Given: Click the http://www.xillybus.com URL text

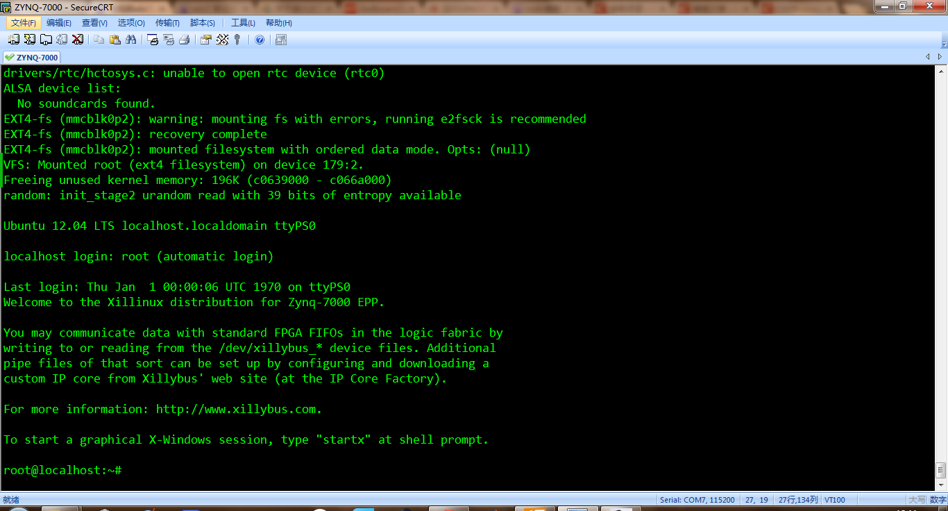Looking at the screenshot, I should point(239,409).
